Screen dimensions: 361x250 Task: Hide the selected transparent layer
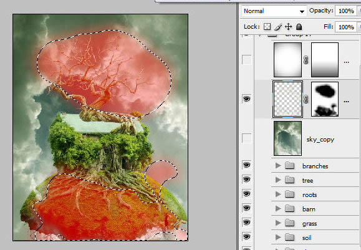click(246, 99)
